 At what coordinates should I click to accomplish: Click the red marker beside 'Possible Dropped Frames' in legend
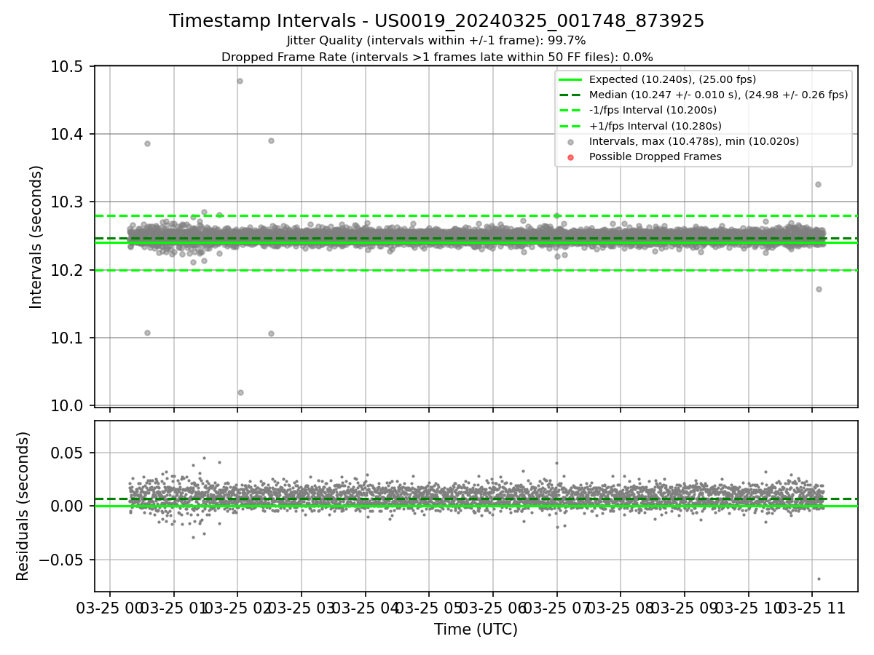point(570,157)
